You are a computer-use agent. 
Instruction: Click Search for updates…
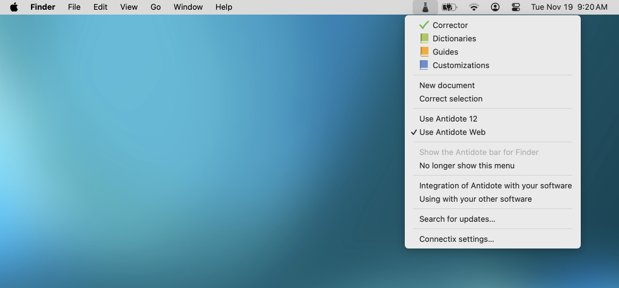(457, 219)
